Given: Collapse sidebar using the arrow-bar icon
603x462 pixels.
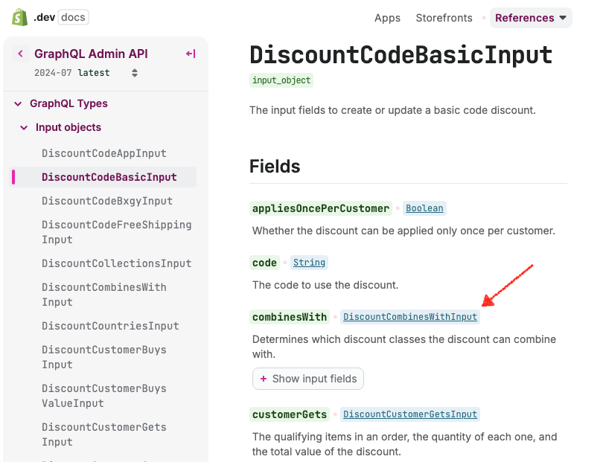Looking at the screenshot, I should (191, 54).
